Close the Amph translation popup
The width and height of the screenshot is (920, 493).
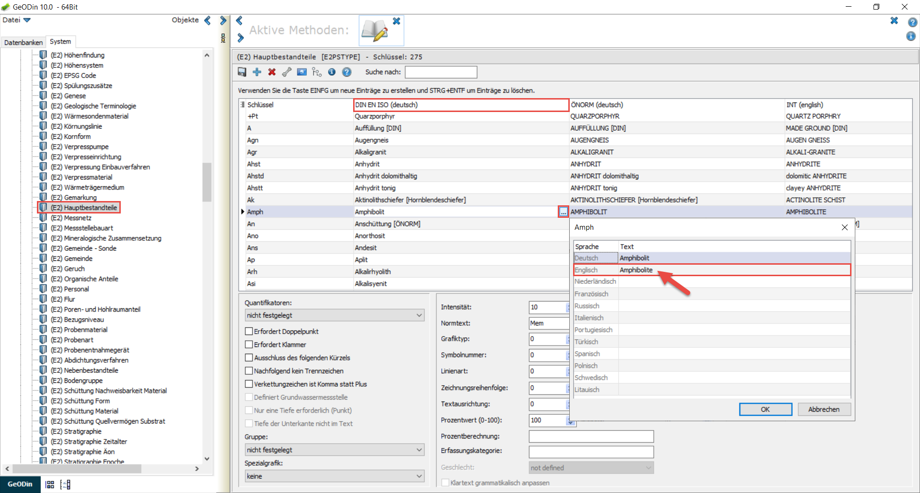pos(844,227)
